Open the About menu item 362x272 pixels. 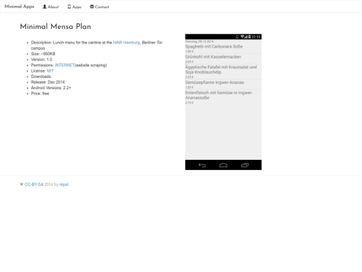coord(50,7)
